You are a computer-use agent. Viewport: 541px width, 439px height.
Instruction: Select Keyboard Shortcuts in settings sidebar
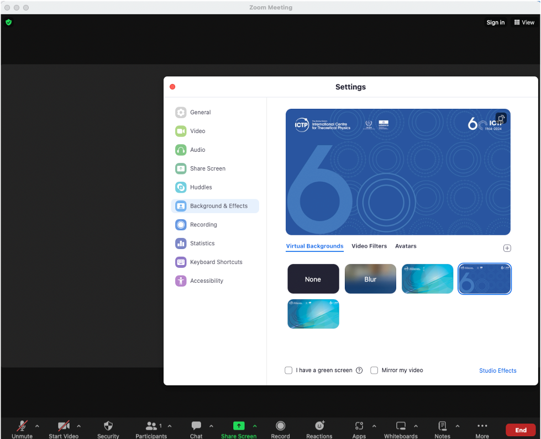[216, 262]
